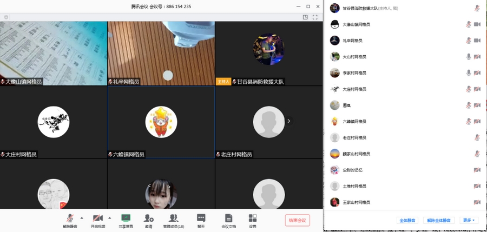Image resolution: width=487 pixels, height=232 pixels.
Task: Select the 六峰镇网格员 video tile
Action: pyautogui.click(x=161, y=122)
